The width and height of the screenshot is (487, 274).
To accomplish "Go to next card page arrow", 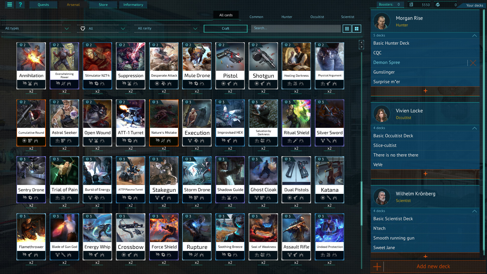I will [x=361, y=47].
